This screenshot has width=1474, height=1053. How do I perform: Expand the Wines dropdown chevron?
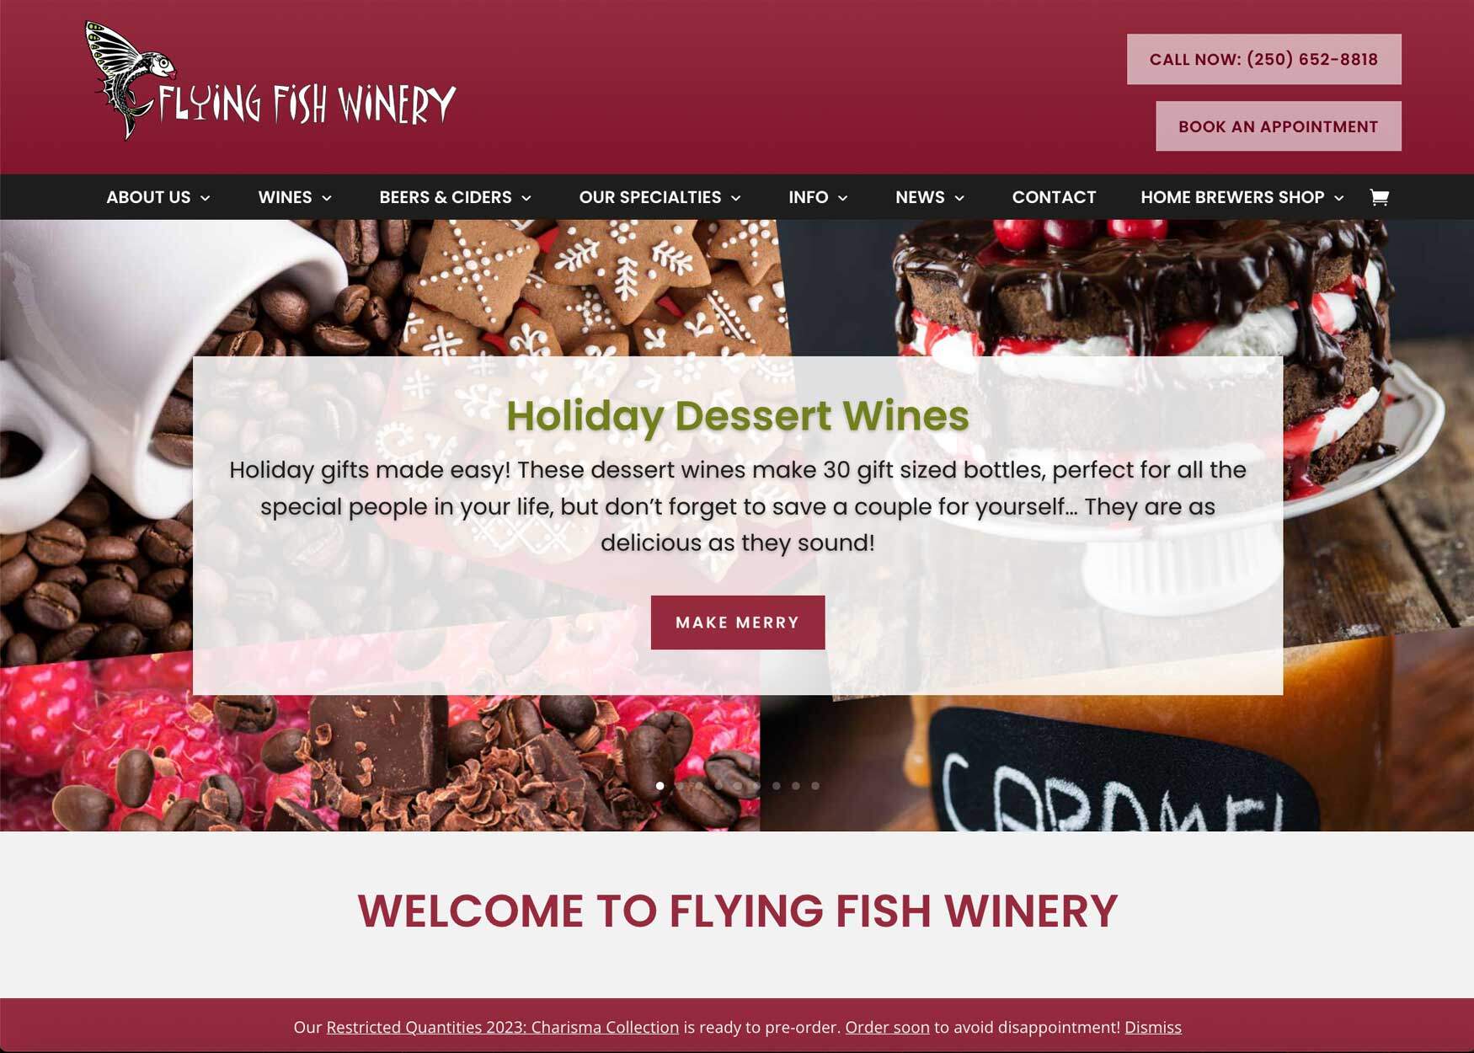(x=327, y=198)
